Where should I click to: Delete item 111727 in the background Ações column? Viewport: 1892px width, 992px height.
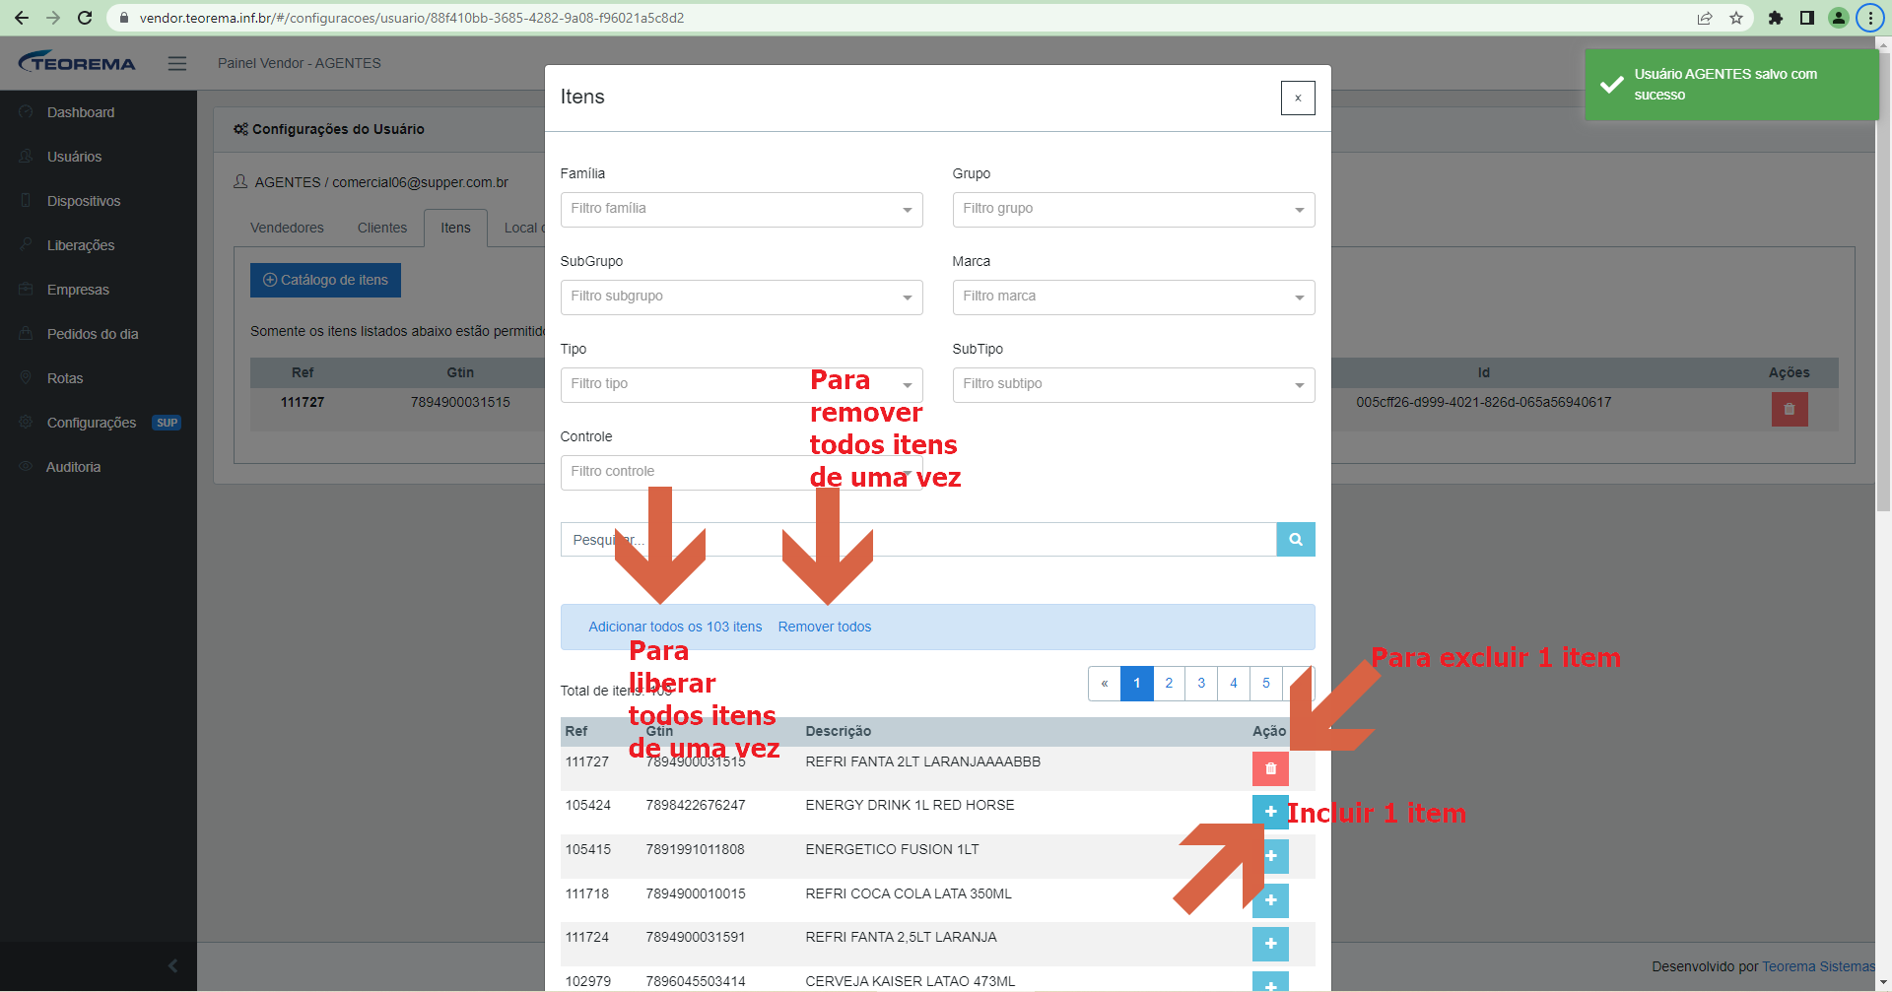[1790, 409]
